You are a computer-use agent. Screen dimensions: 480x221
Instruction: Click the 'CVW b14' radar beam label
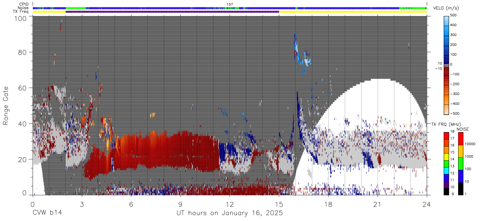coord(47,213)
